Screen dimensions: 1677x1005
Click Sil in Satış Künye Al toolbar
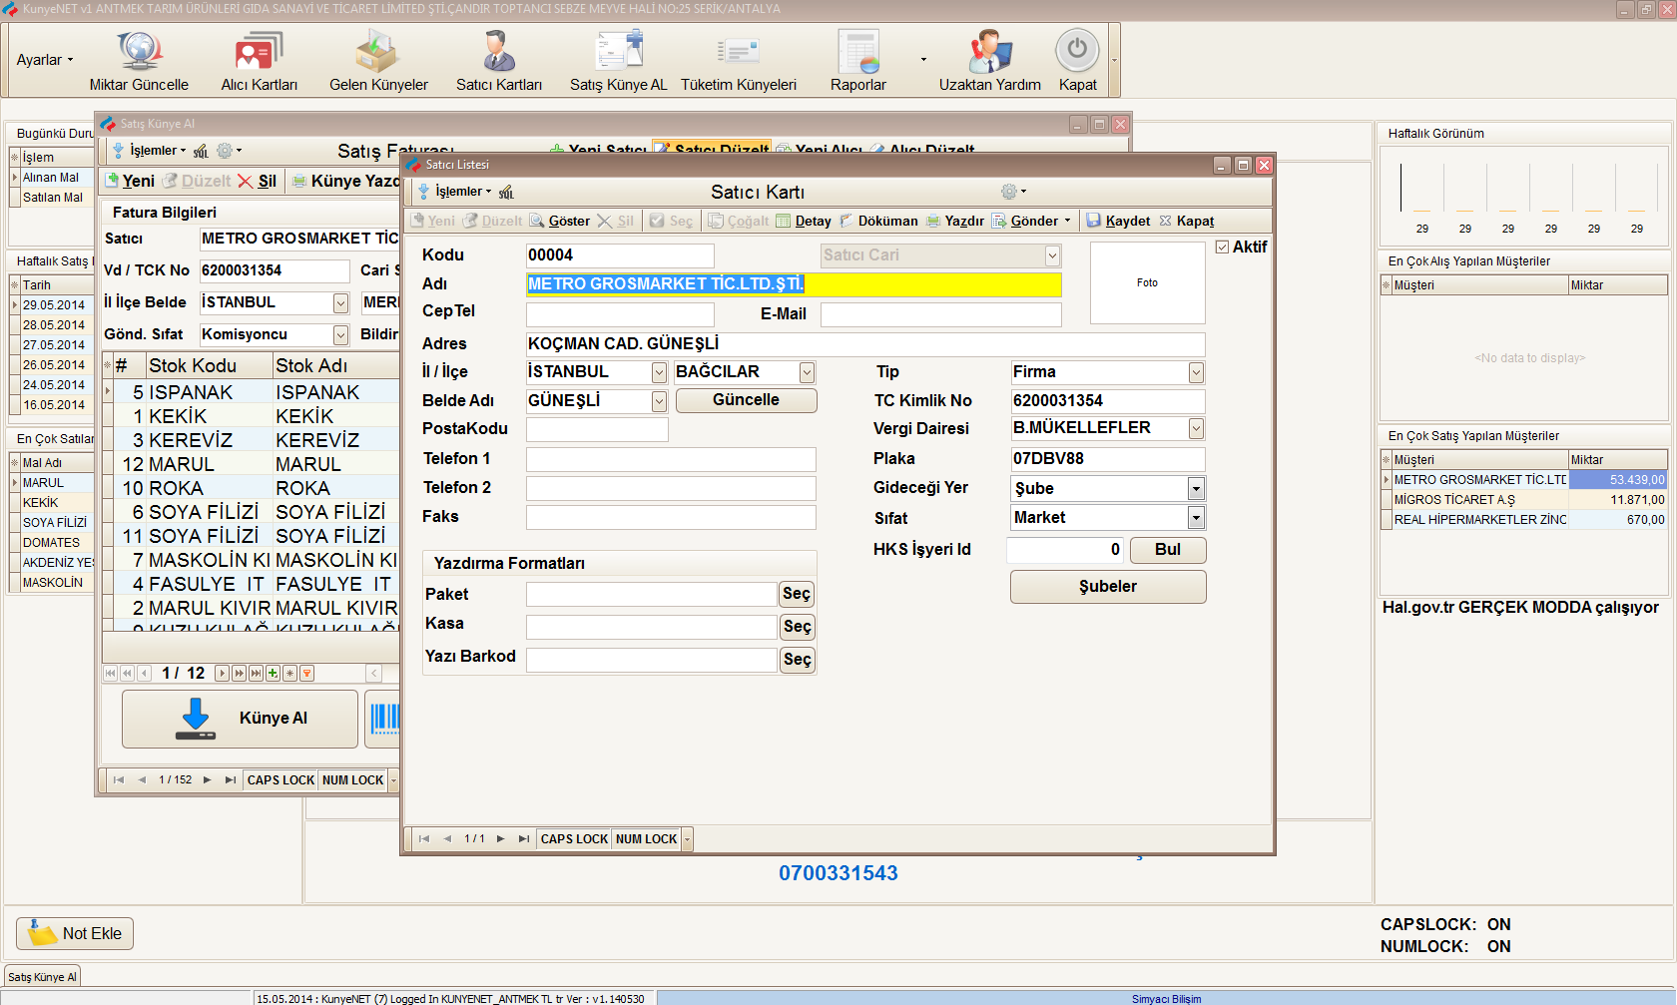click(258, 181)
